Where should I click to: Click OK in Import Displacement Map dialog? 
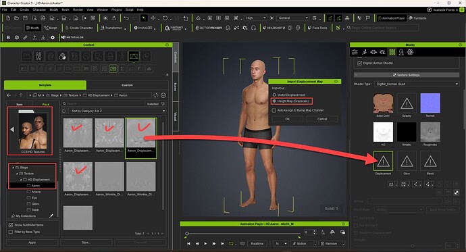(288, 119)
